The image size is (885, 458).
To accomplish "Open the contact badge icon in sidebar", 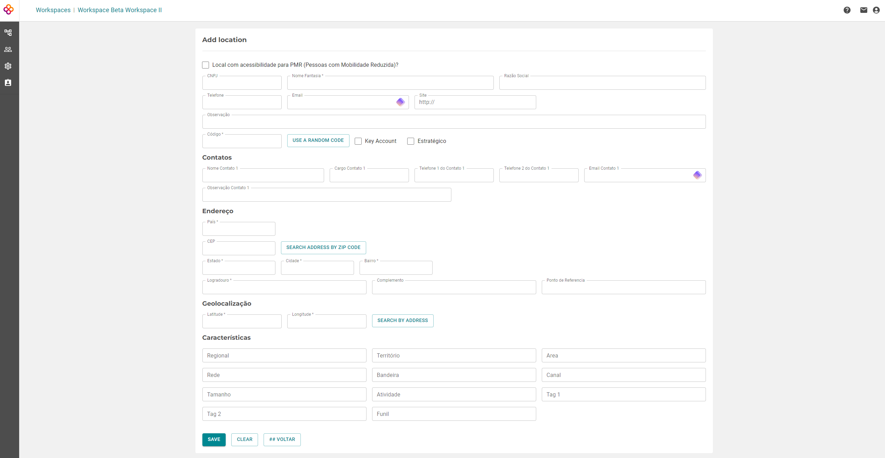I will tap(8, 83).
